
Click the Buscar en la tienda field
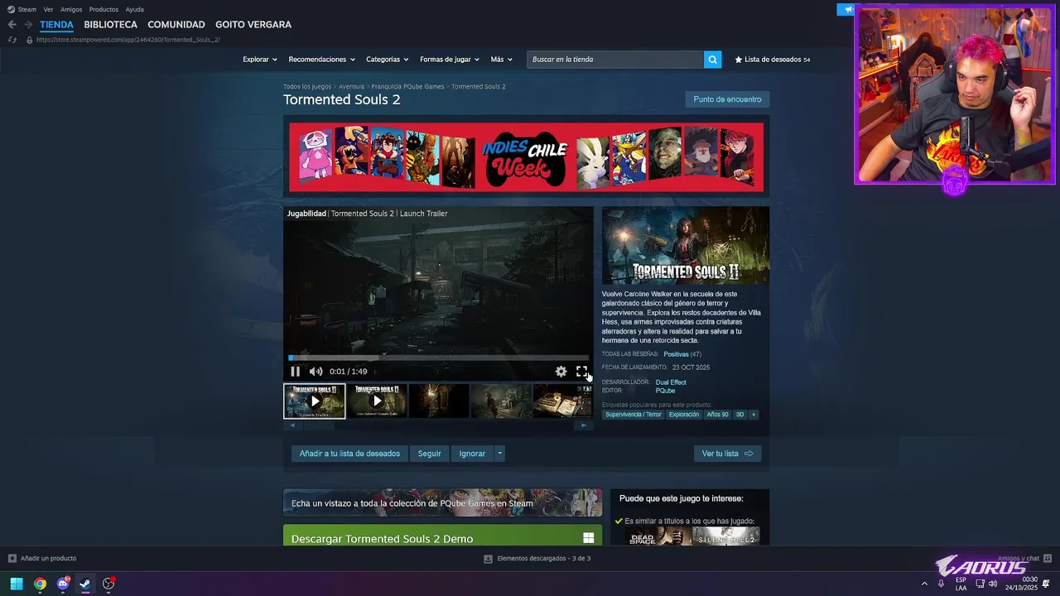click(x=615, y=60)
